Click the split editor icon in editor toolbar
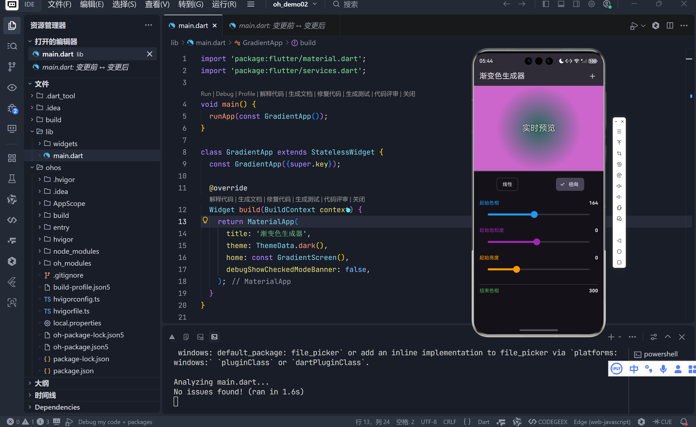 click(x=670, y=26)
